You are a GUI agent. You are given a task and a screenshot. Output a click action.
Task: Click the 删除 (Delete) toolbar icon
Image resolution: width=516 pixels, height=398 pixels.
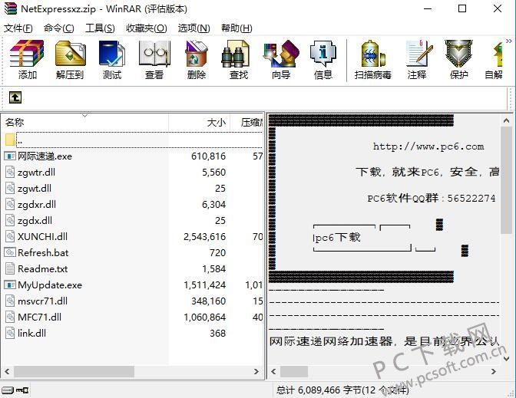point(197,60)
